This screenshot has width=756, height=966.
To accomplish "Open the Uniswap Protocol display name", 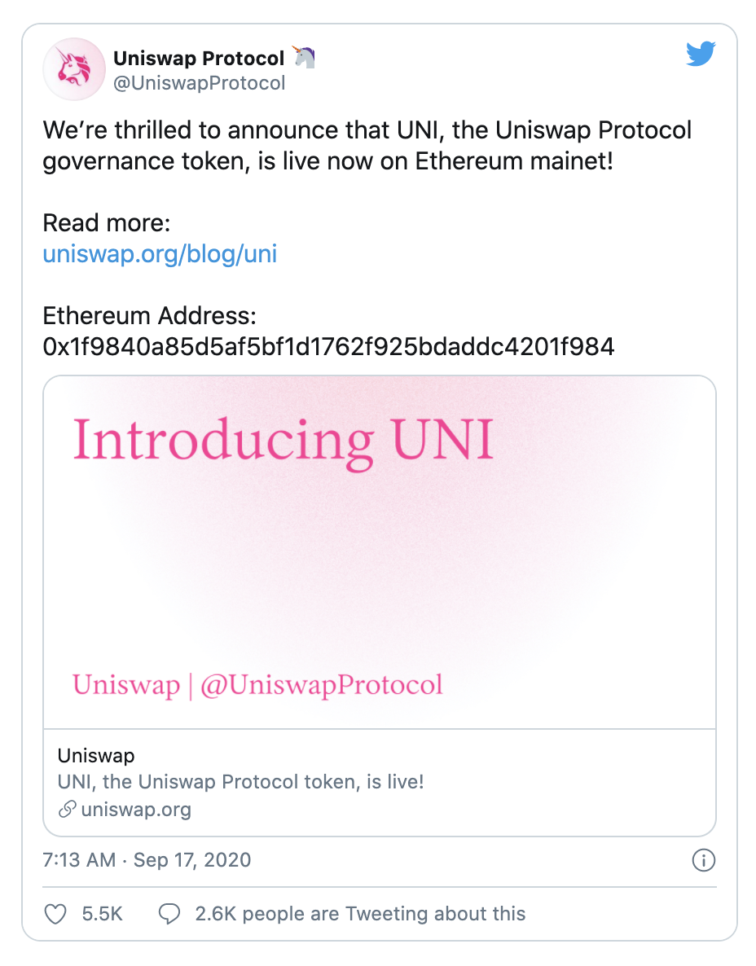I will pos(199,59).
